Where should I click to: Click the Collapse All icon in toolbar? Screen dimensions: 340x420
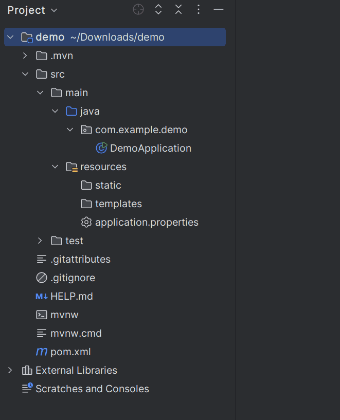tap(178, 10)
